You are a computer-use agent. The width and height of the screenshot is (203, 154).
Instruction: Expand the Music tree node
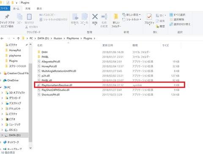(x=2, y=124)
